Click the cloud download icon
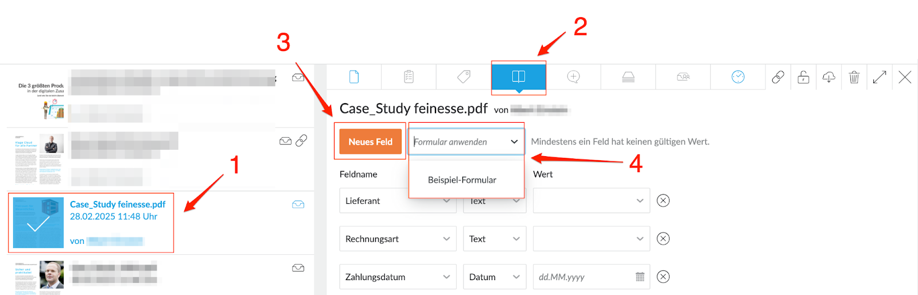The width and height of the screenshot is (918, 295). [828, 77]
